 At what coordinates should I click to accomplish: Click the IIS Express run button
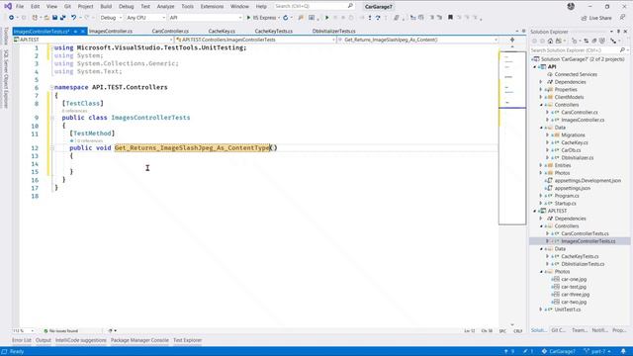261,18
